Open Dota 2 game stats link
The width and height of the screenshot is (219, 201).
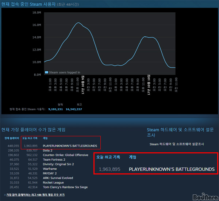[47, 150]
